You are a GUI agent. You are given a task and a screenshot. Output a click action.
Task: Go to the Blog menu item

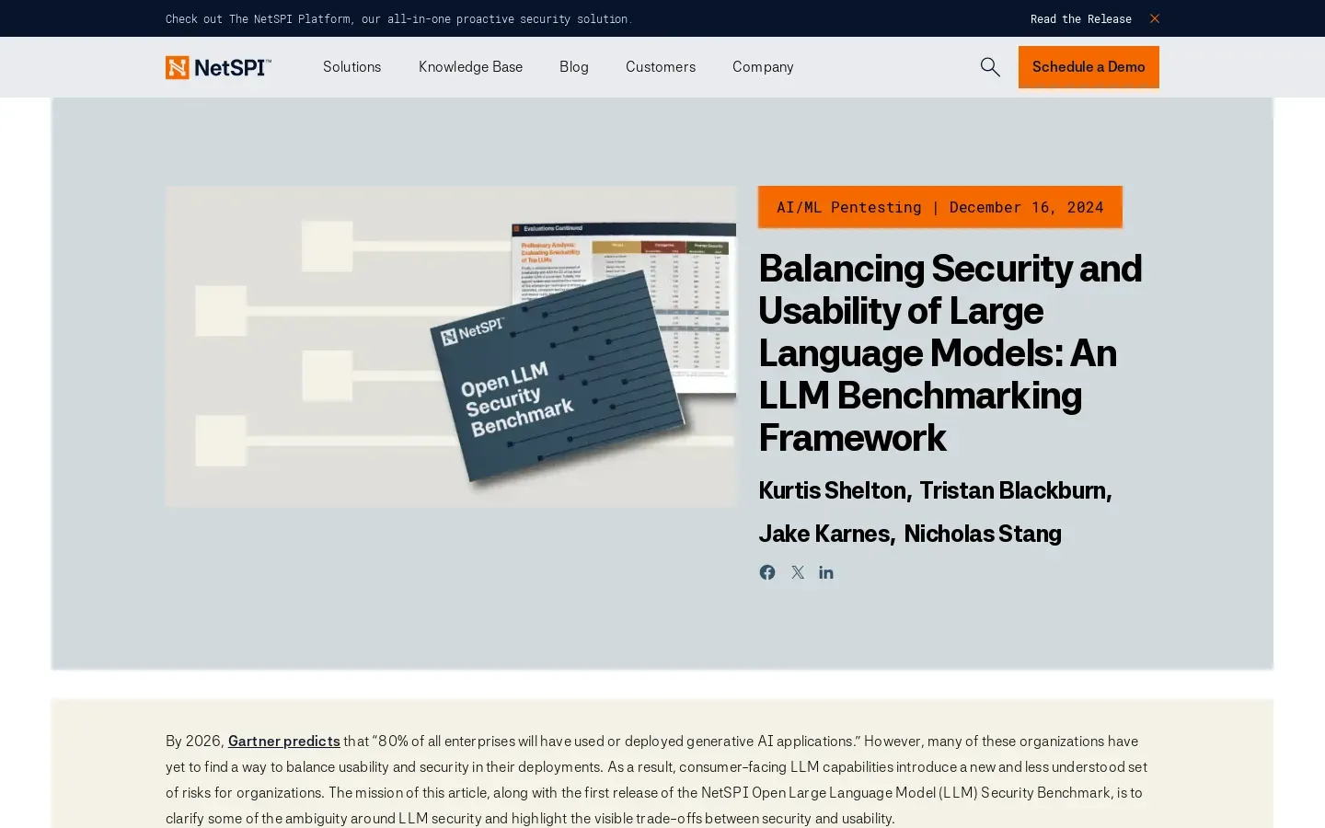pyautogui.click(x=574, y=67)
